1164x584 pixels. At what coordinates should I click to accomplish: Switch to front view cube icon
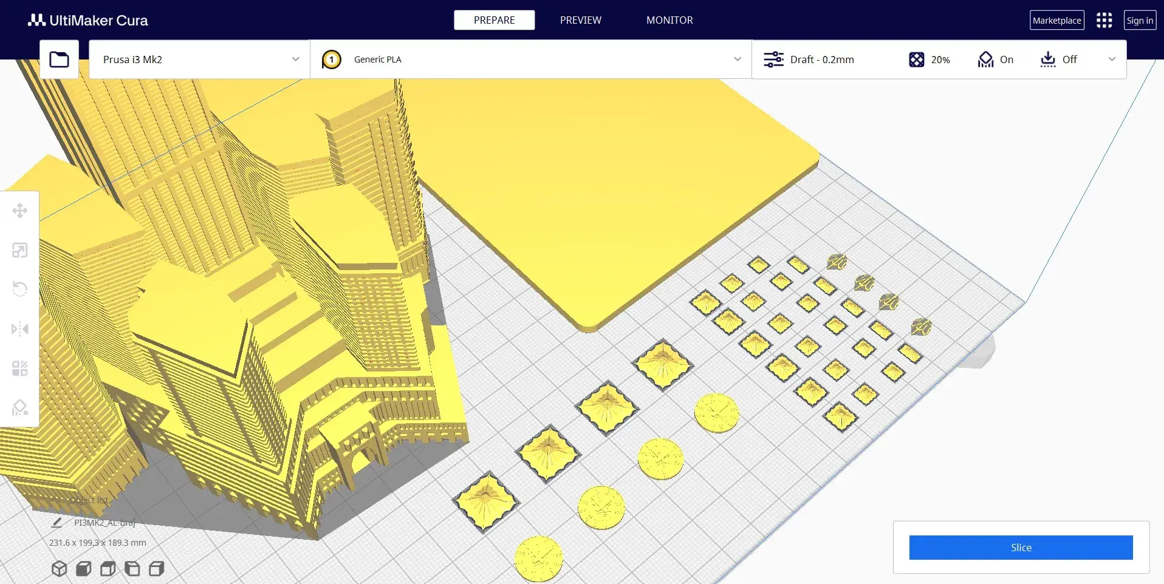point(84,569)
